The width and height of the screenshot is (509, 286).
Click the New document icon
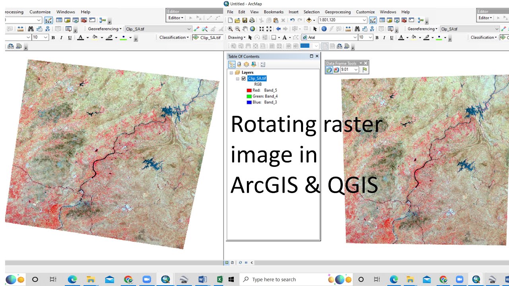pyautogui.click(x=230, y=20)
